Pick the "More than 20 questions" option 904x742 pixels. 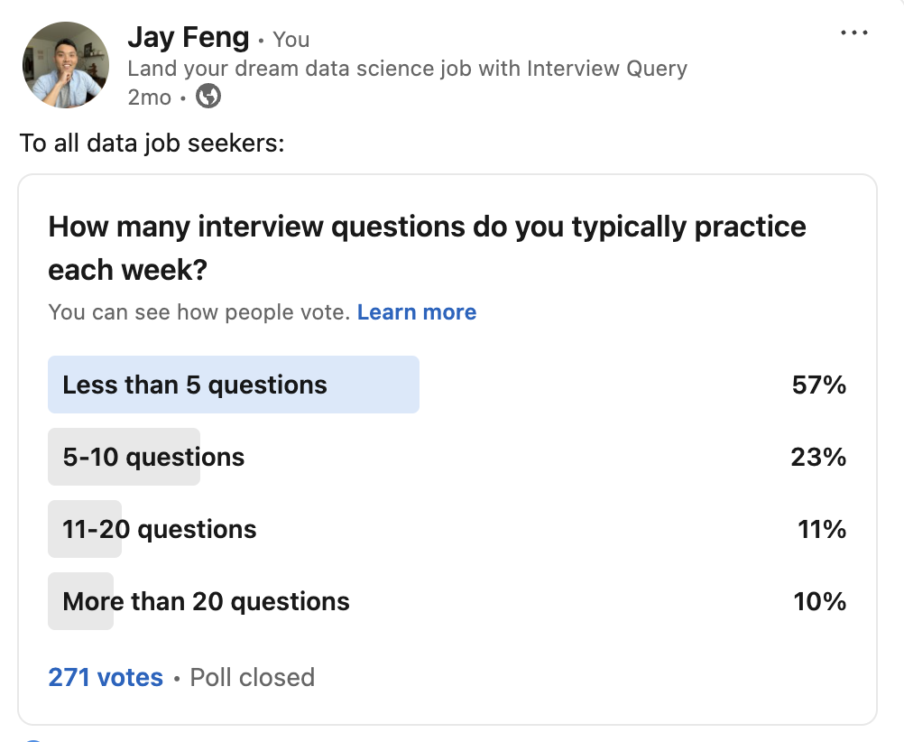tap(206, 601)
